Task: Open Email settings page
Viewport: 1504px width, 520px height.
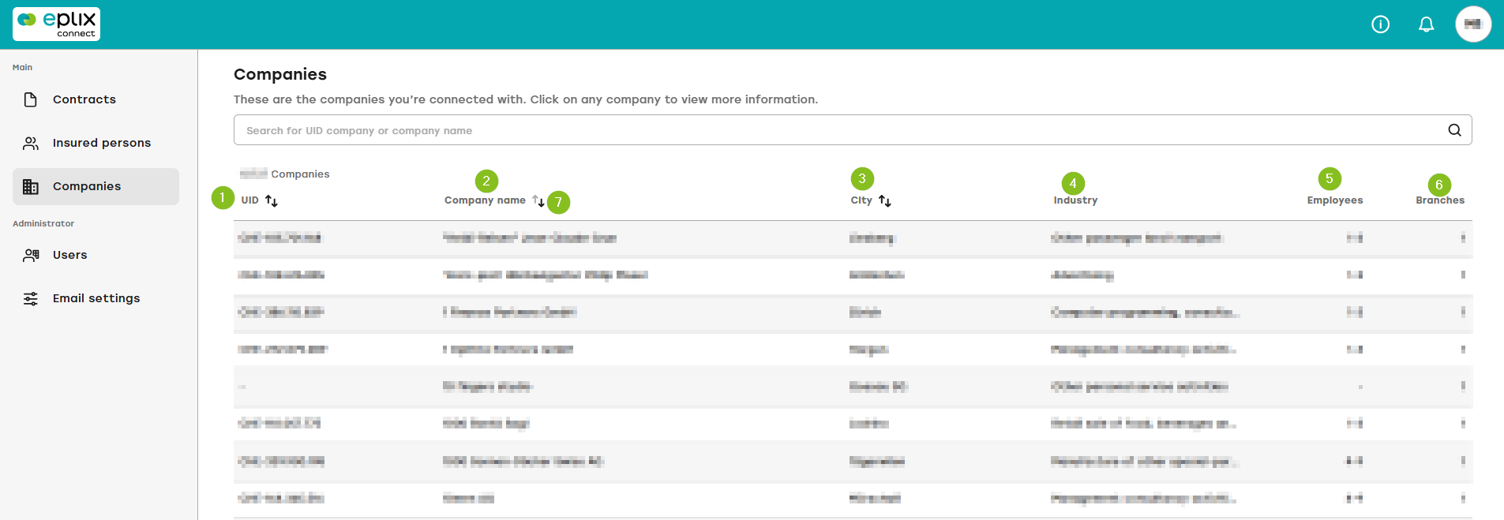Action: [x=96, y=298]
